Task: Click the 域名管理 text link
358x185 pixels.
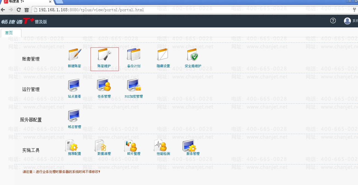Action: [75, 127]
